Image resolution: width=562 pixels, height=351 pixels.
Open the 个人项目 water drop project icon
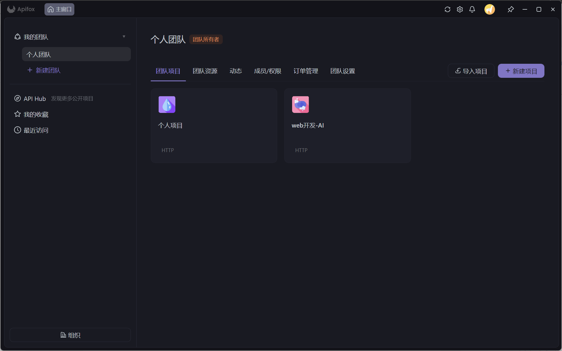tap(167, 104)
